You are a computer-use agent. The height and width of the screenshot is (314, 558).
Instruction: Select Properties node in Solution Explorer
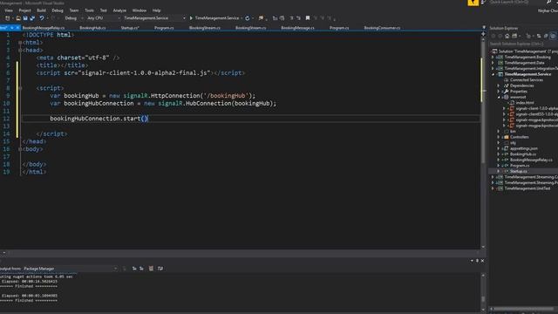518,92
